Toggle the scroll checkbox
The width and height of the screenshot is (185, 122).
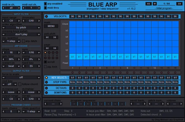[x=45, y=62]
